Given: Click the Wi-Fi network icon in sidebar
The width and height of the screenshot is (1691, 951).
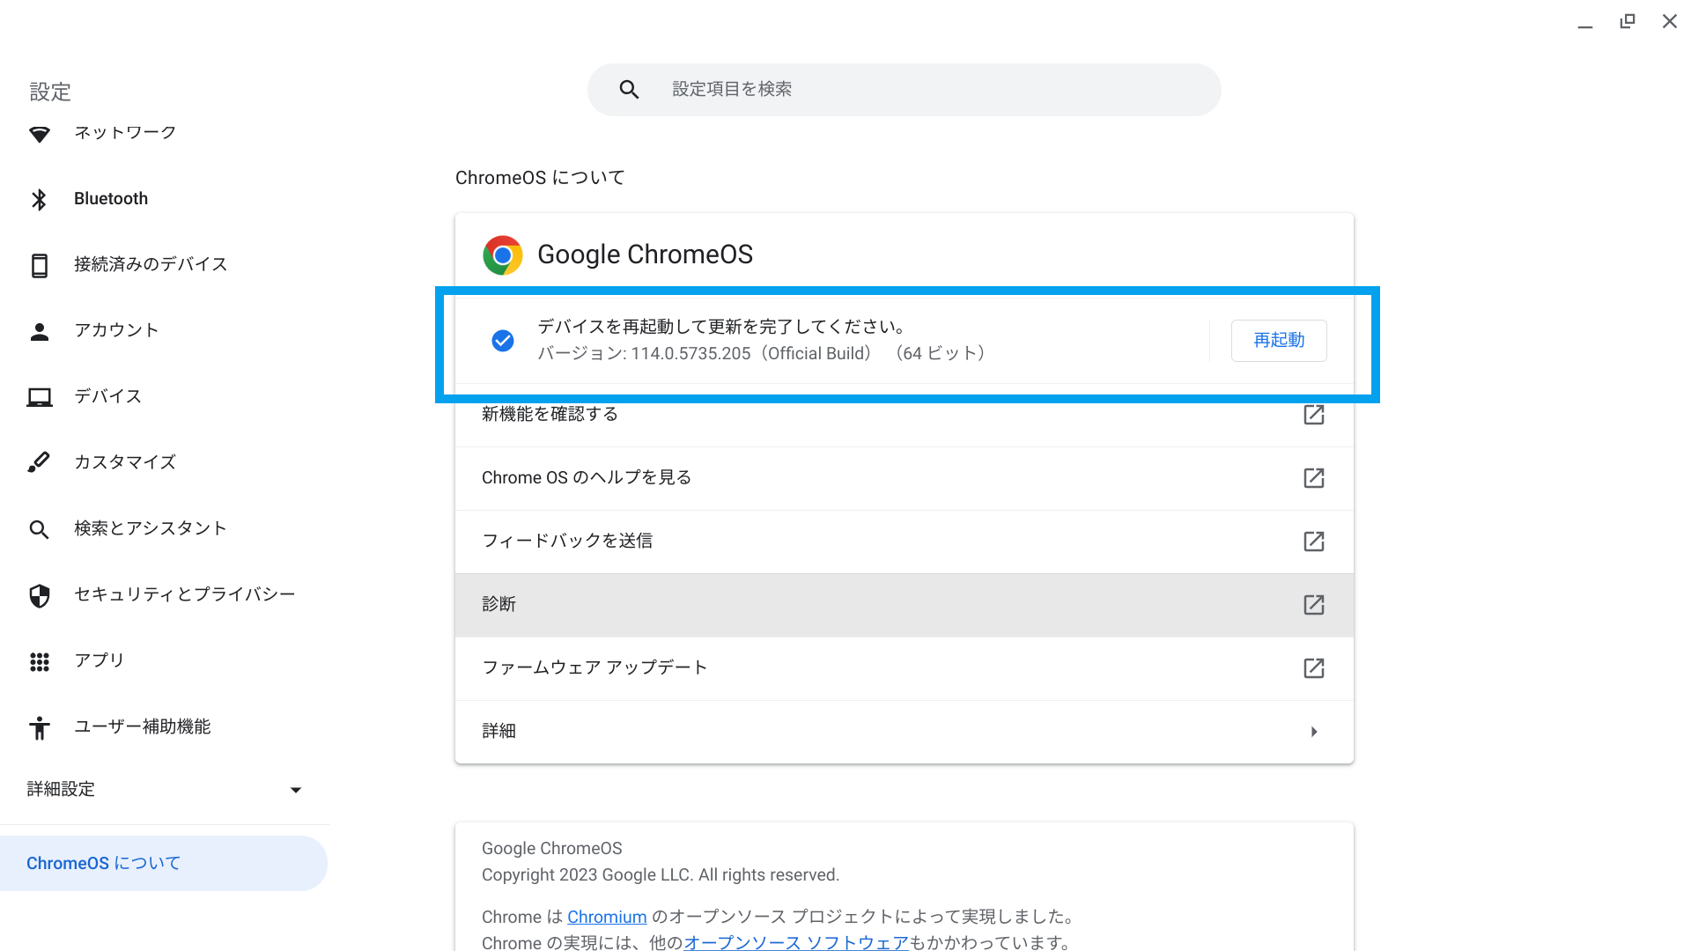Looking at the screenshot, I should tap(40, 134).
